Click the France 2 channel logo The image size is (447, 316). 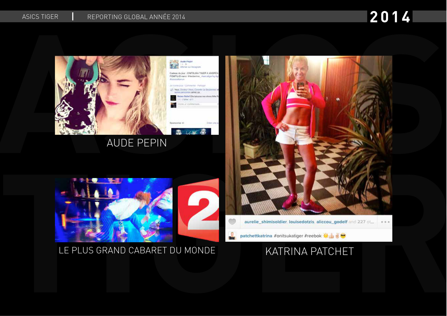click(199, 210)
